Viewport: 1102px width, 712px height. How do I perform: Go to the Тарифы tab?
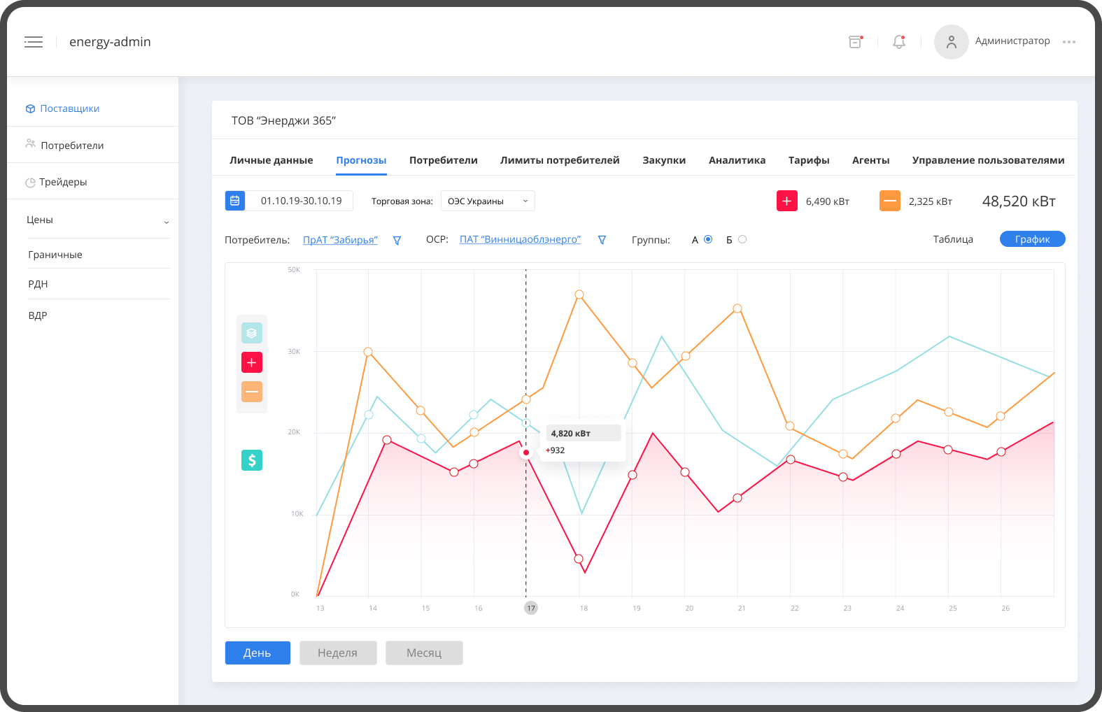pyautogui.click(x=808, y=160)
